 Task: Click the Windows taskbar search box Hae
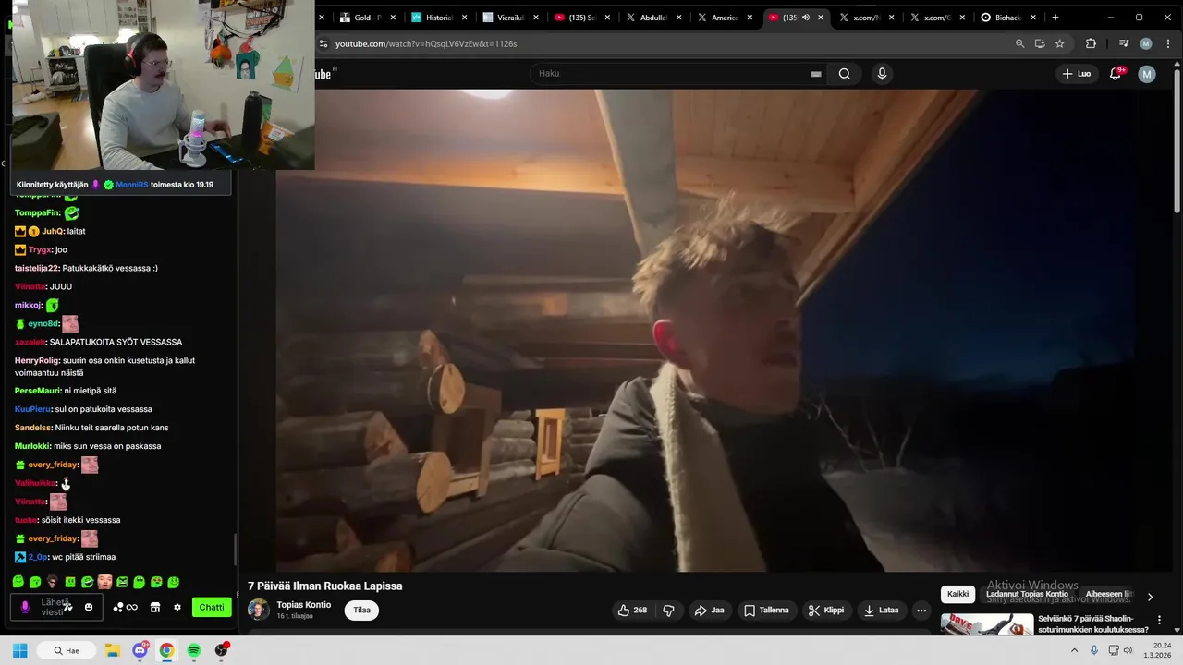[x=65, y=650]
